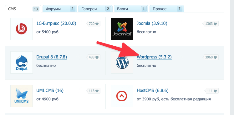Switch to the Прочее tab
Screen dimensions: 234x115
pyautogui.click(x=167, y=9)
